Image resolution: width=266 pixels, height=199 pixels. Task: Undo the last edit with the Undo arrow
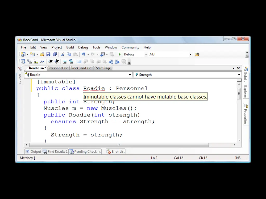(x=83, y=54)
